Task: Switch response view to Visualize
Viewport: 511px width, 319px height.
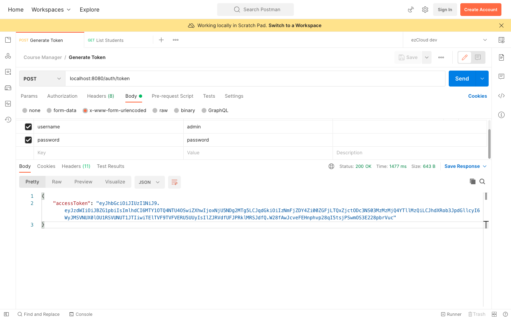Action: [115, 182]
